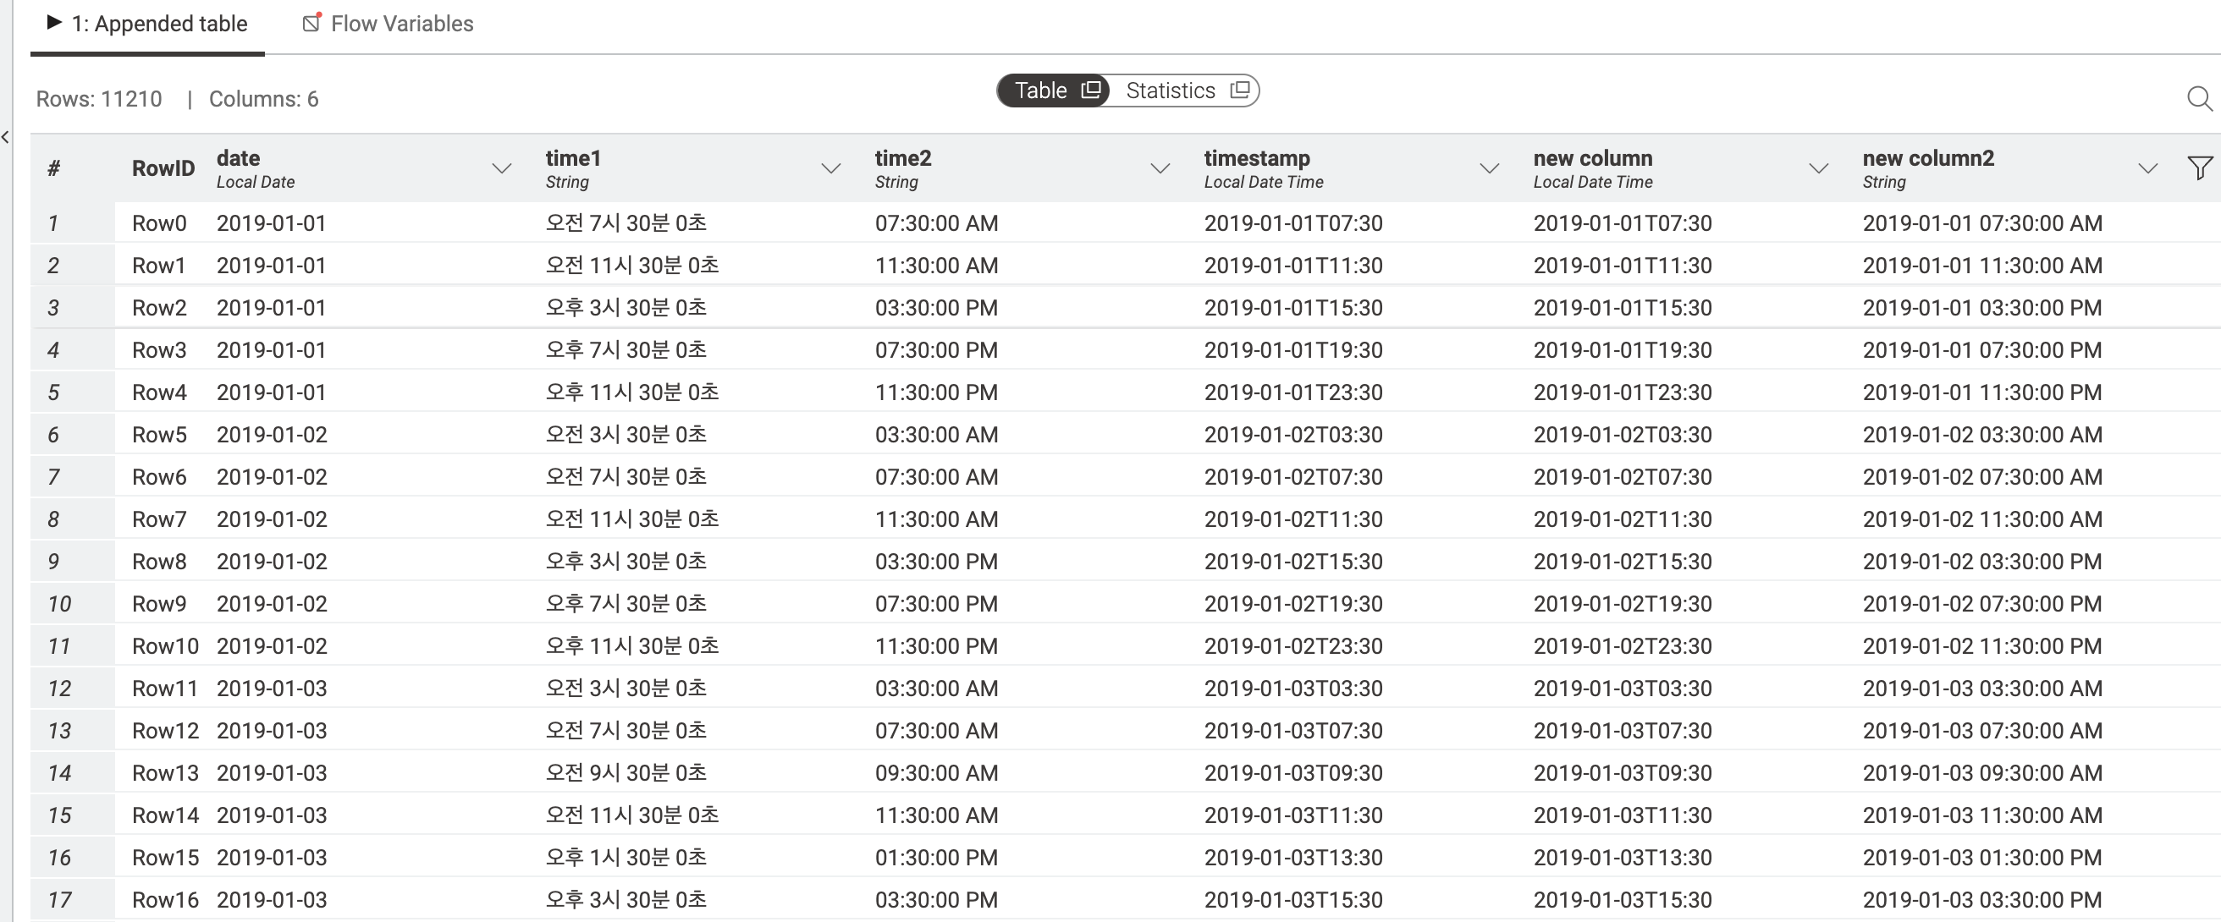Expand the new column header dropdown
The height and width of the screenshot is (922, 2221).
1818,168
